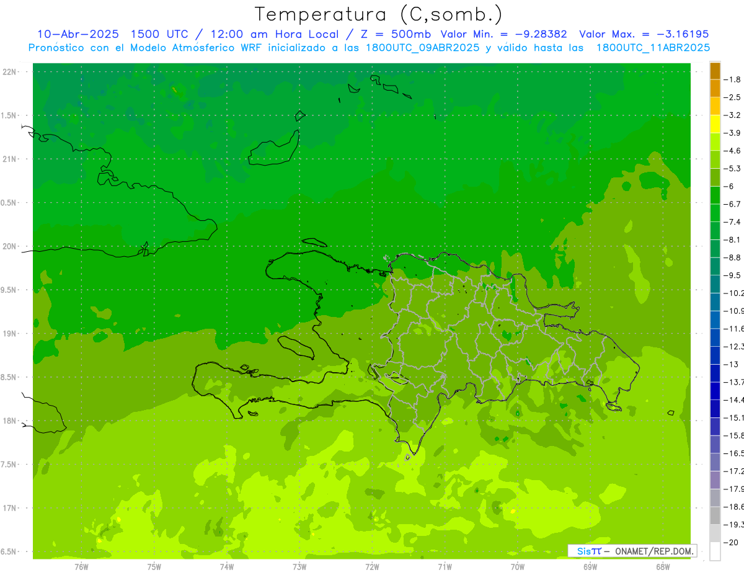
Task: Select the purple swatch between -17.2 and -17.9
Action: tap(715, 480)
